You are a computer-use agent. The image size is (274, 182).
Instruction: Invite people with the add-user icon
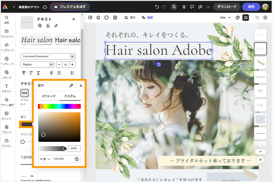pos(174,7)
